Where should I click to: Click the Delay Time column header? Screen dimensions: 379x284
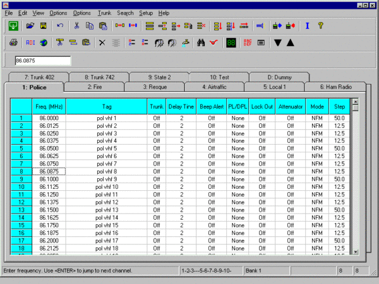point(181,106)
